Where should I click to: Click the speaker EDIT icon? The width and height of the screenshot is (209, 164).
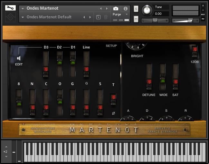[19, 58]
